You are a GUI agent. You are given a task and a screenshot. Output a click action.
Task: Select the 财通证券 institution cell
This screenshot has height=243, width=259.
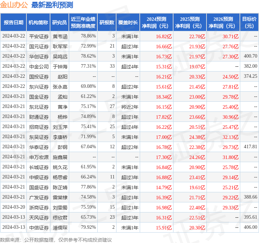(x=39, y=117)
